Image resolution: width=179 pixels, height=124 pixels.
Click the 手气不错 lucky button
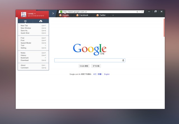(96, 66)
